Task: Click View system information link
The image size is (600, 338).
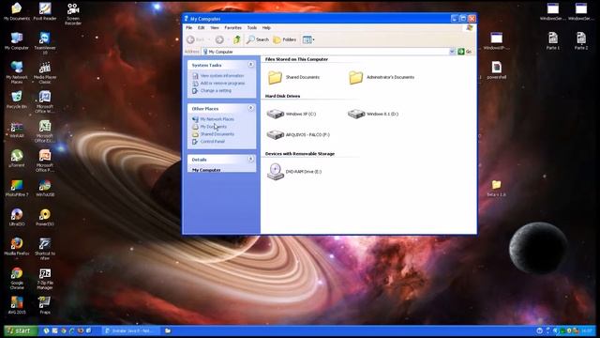Action: pos(222,76)
